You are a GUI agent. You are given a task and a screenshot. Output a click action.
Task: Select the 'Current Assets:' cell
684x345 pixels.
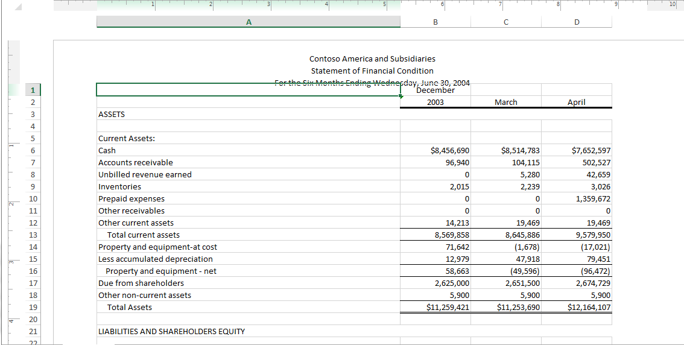[249, 138]
